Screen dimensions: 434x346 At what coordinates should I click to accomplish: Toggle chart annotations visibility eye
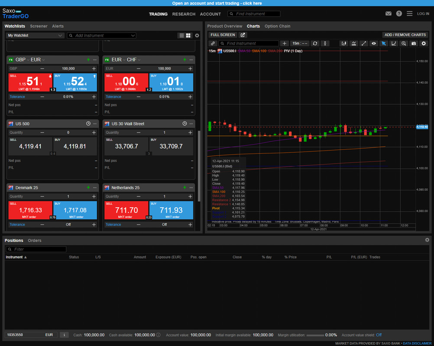374,43
